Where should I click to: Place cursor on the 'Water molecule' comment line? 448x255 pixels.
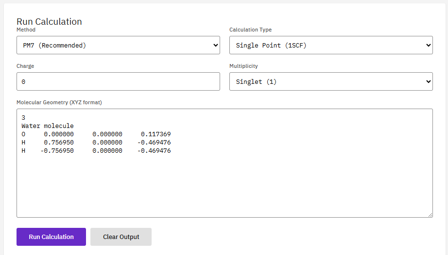(x=48, y=126)
